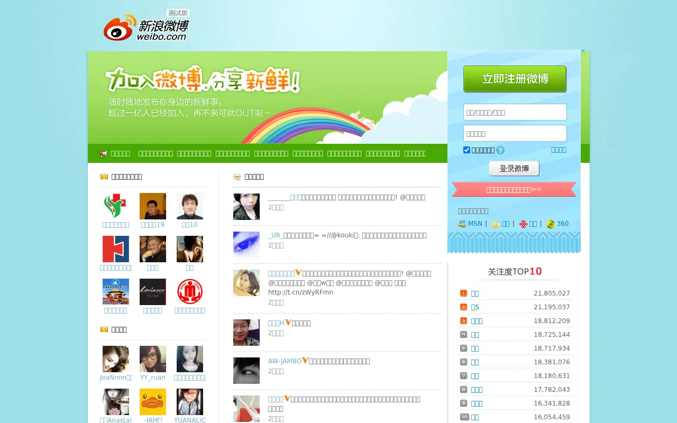This screenshot has height=423, width=677.
Task: Click the avatar above the YUANALIC name
Action: [190, 402]
